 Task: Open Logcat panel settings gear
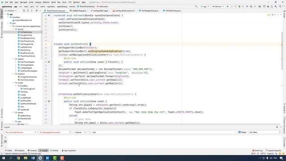277,127
